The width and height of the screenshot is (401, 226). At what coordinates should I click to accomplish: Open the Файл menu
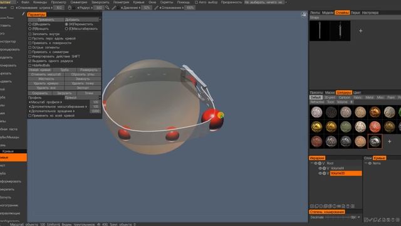[x=25, y=3]
